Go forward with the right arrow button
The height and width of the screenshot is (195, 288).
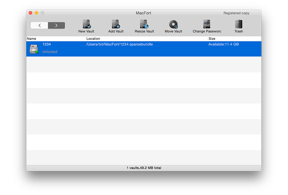click(x=56, y=25)
